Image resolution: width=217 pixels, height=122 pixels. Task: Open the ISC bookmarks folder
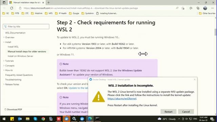(6, 13)
